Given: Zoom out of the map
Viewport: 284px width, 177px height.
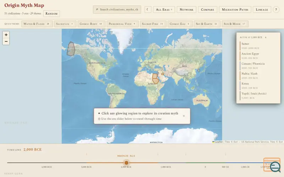Looking at the screenshot, I should tap(6, 41).
